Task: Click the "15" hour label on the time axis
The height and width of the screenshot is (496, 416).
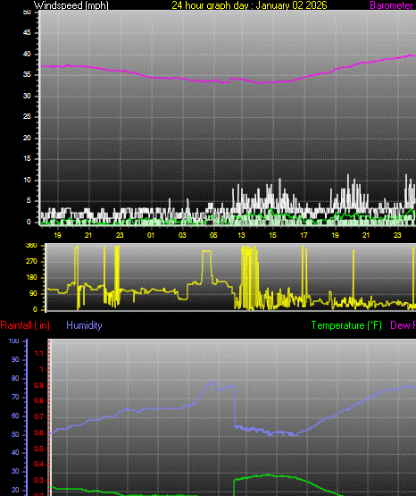Action: coord(272,235)
